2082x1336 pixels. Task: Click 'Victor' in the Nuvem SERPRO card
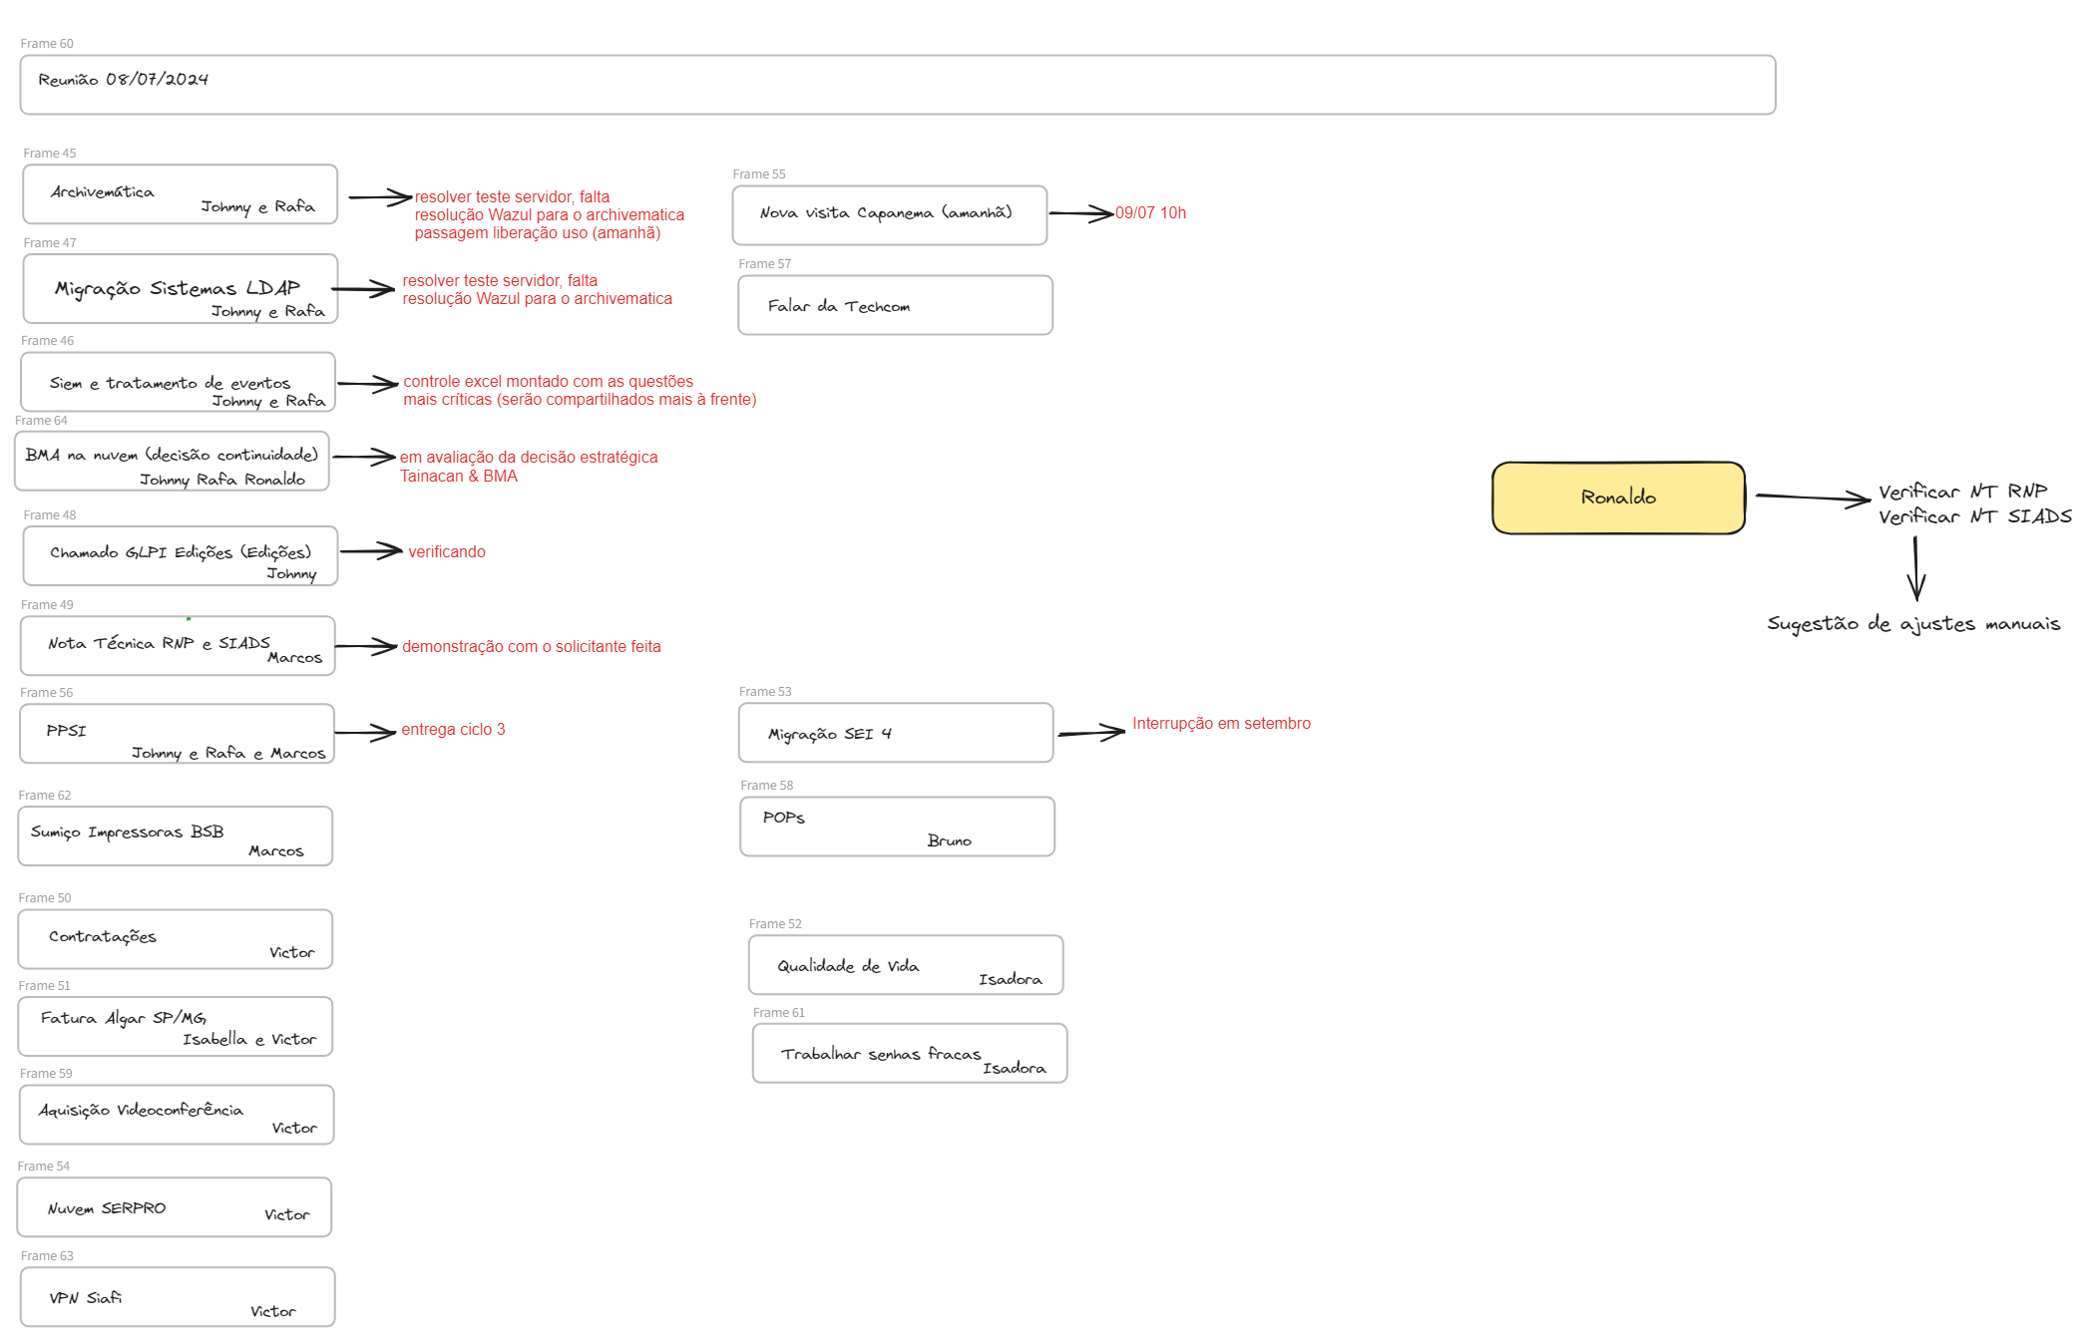coord(287,1214)
